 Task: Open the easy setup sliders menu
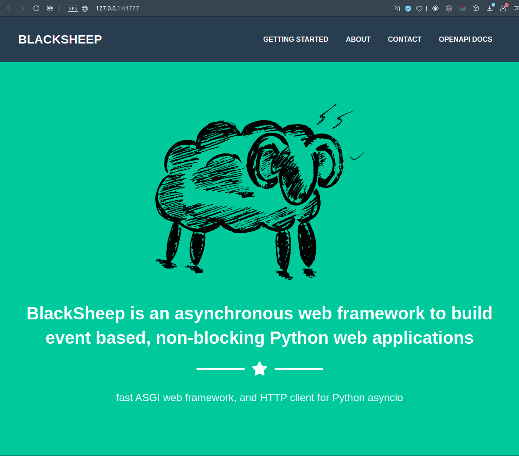coord(516,9)
